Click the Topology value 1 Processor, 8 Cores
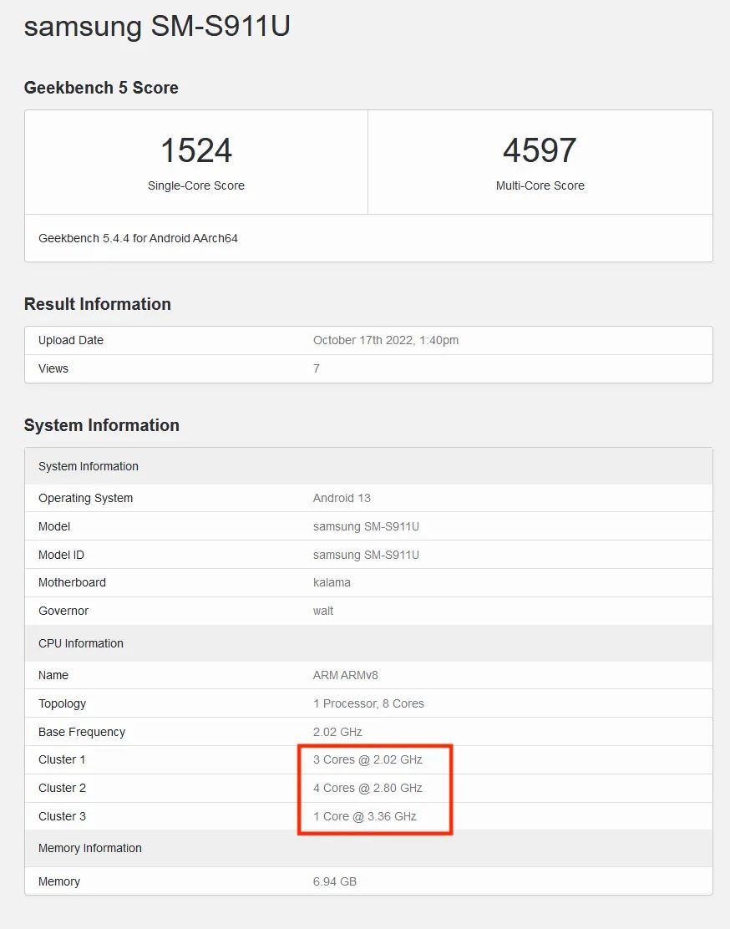This screenshot has height=929, width=730. [x=368, y=703]
